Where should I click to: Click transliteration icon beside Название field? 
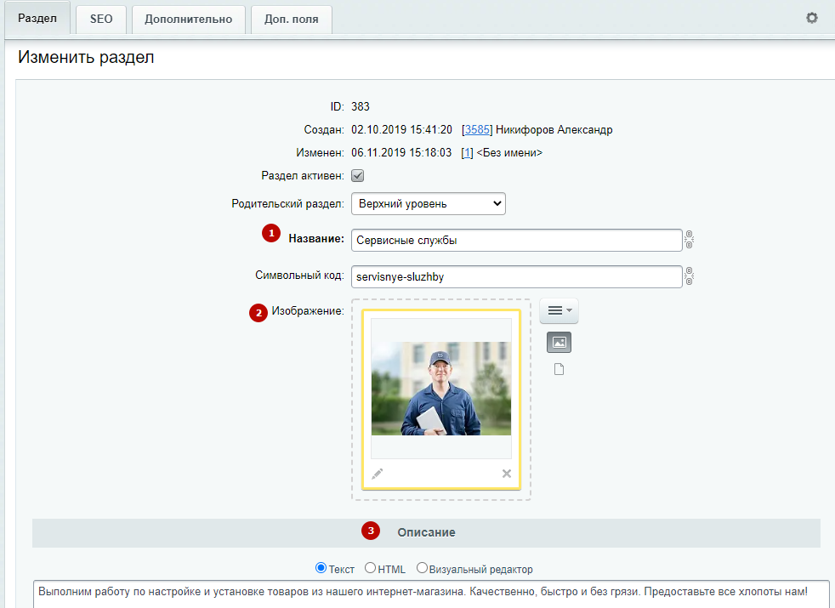[689, 240]
